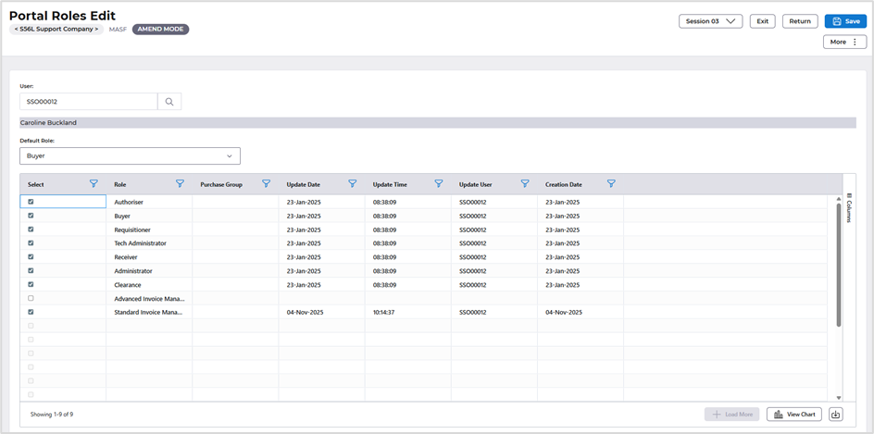Open the Select column filter icon
Viewport: 874px width, 434px height.
click(x=94, y=184)
